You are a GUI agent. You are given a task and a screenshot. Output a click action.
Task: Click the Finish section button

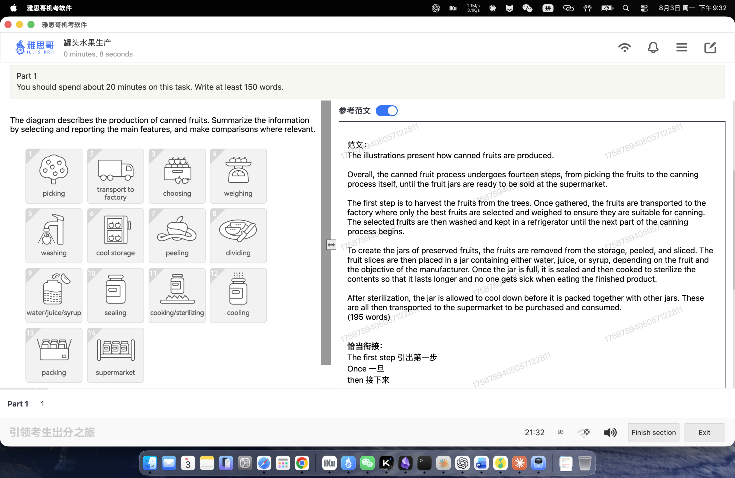(653, 432)
